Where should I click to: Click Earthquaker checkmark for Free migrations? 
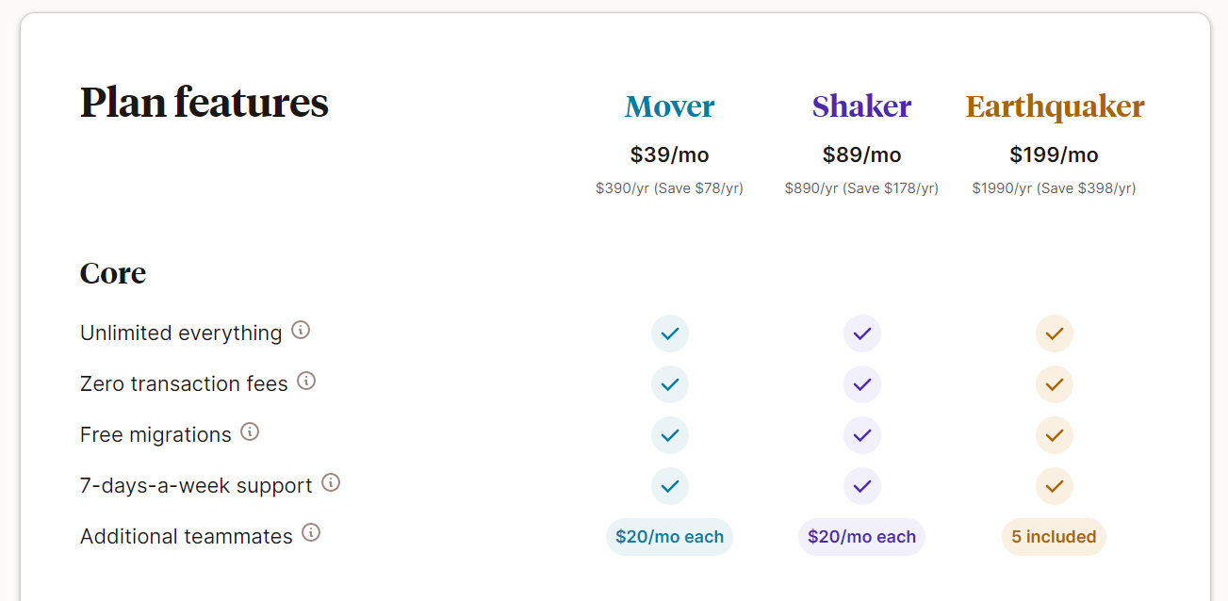[1054, 435]
